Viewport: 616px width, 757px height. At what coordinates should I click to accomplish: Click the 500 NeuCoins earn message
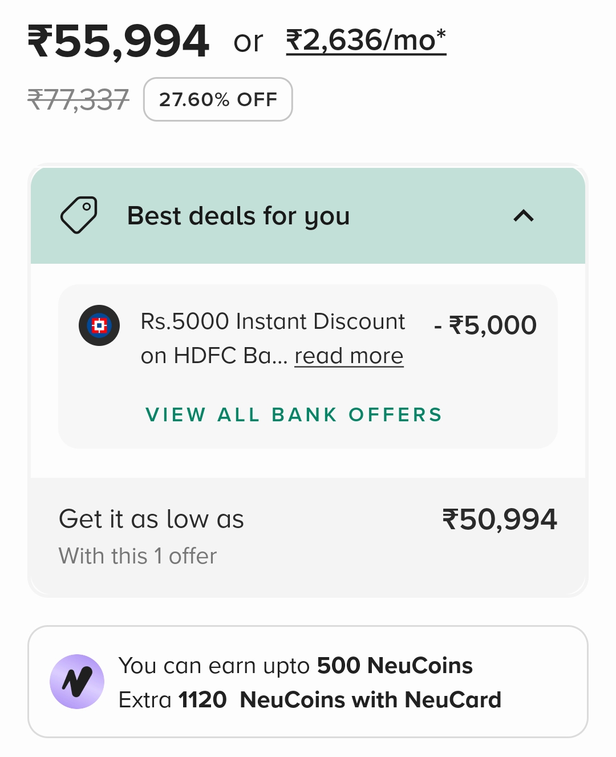point(295,666)
